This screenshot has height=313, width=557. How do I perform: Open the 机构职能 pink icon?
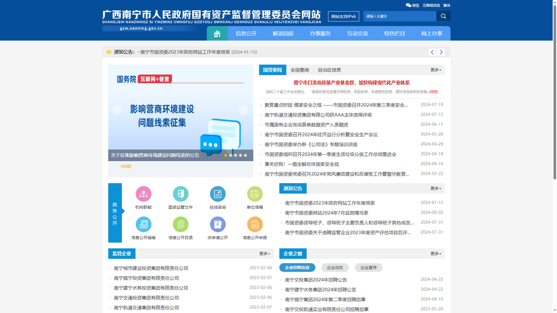[x=144, y=194]
